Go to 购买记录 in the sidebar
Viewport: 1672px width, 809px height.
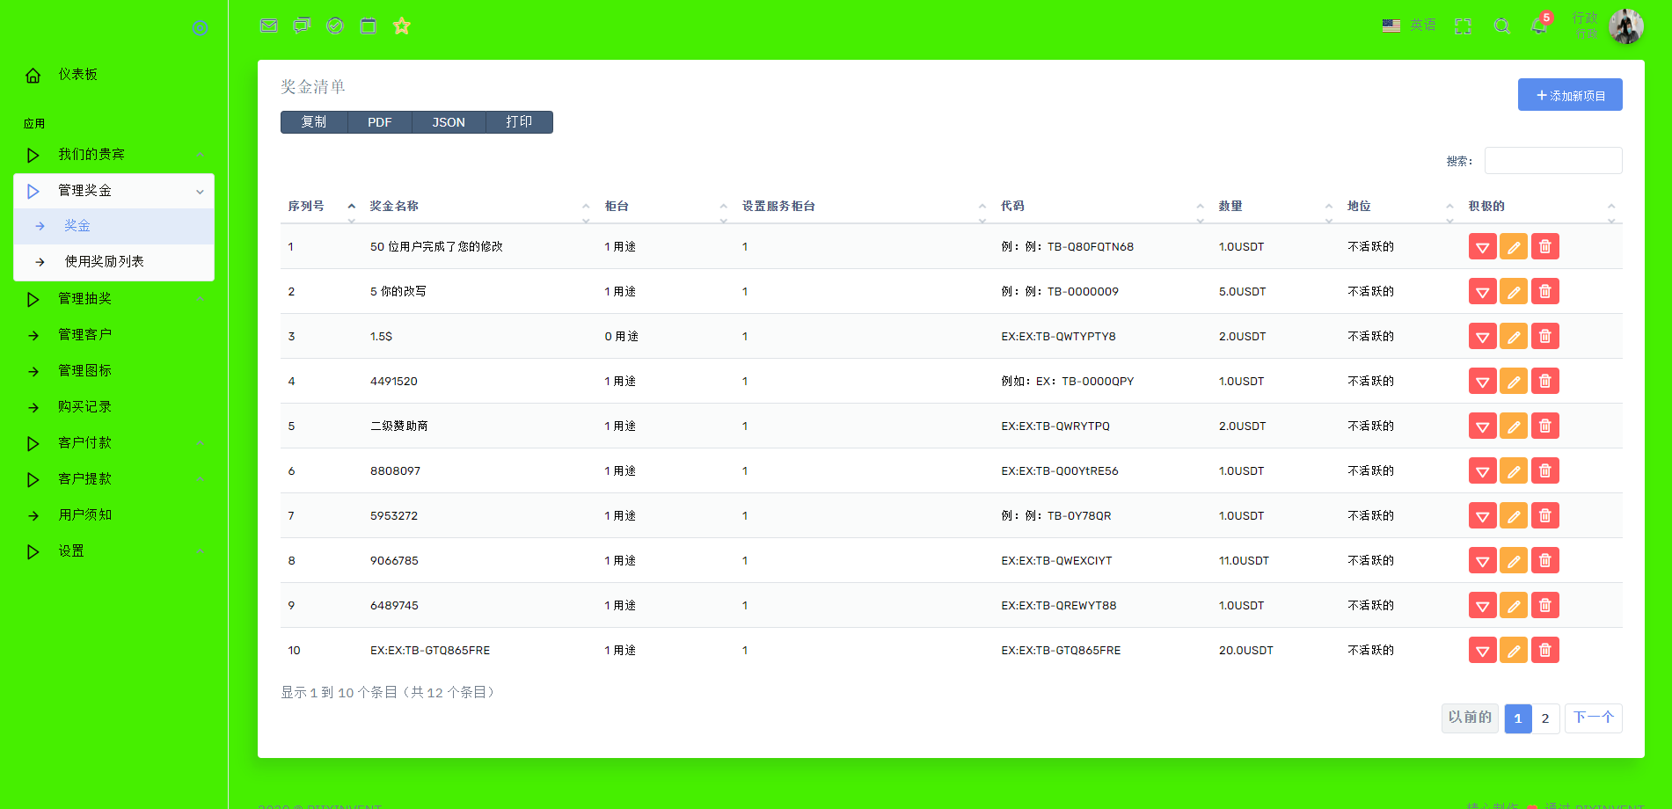pos(84,407)
